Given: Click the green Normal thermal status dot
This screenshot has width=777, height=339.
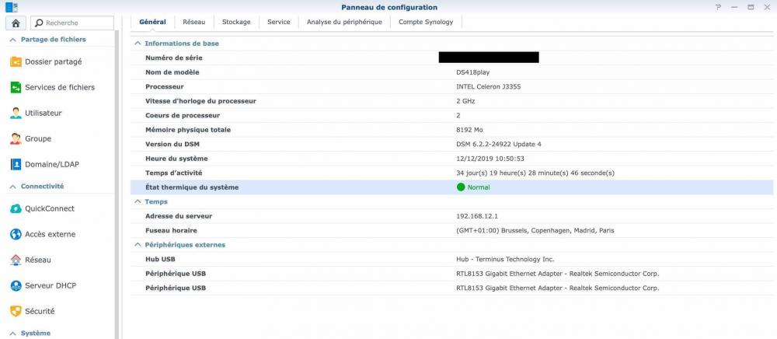Looking at the screenshot, I should (461, 187).
